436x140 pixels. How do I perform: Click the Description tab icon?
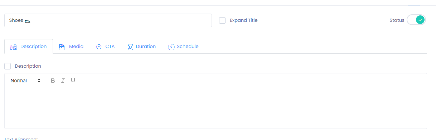pyautogui.click(x=14, y=47)
